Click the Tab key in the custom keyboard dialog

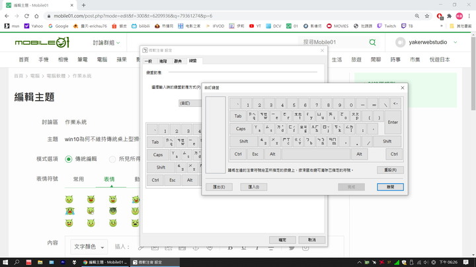[238, 116]
